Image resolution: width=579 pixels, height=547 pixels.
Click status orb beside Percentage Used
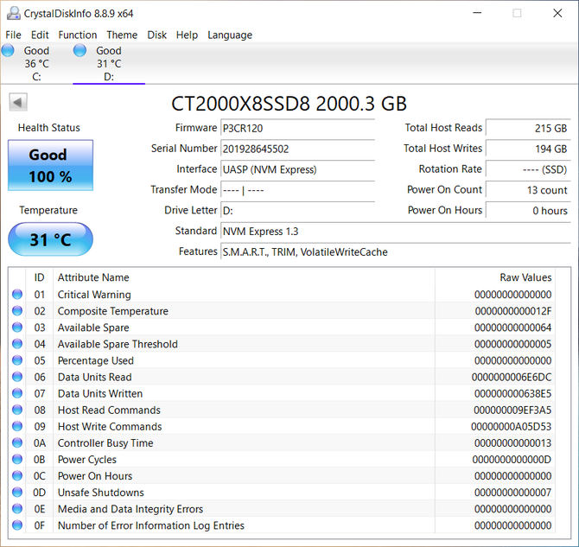point(17,360)
